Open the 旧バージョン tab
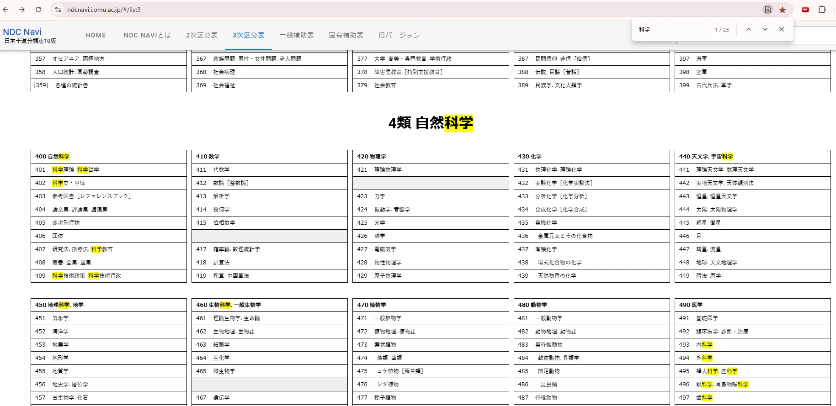836x406 pixels. pyautogui.click(x=399, y=35)
